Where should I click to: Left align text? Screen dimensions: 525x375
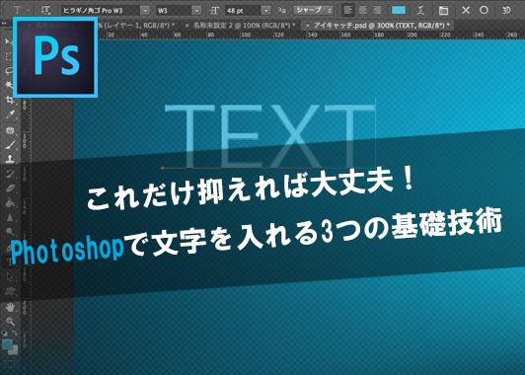click(348, 11)
